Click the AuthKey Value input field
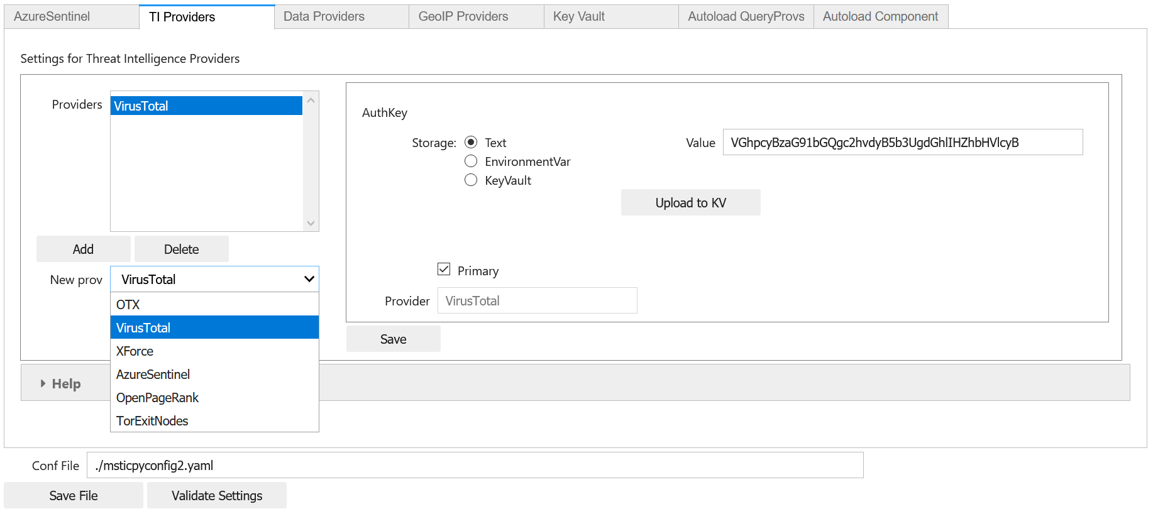The width and height of the screenshot is (1153, 509). pyautogui.click(x=903, y=142)
